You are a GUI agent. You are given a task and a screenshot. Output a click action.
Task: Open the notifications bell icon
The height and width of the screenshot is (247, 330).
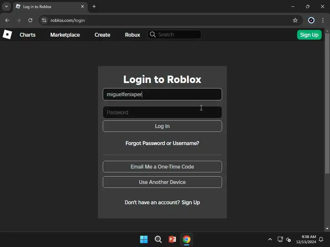[x=321, y=239]
